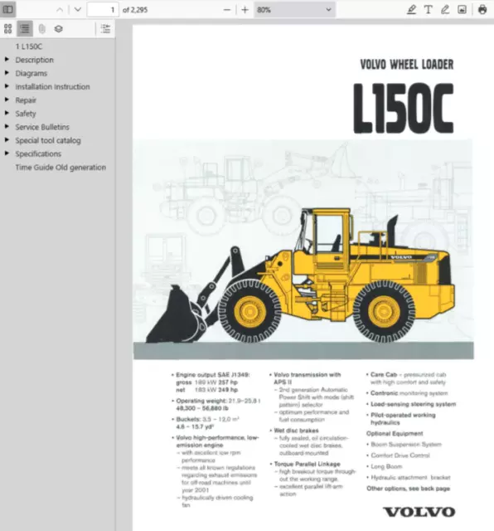Select the add image tool
Image resolution: width=494 pixels, height=531 pixels.
click(x=462, y=9)
